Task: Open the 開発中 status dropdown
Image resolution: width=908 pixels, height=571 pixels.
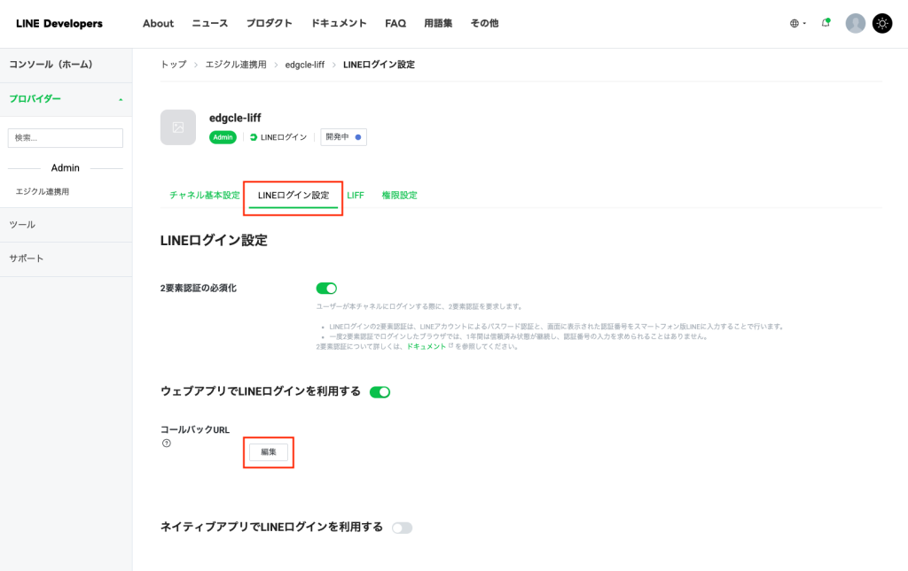Action: (343, 137)
